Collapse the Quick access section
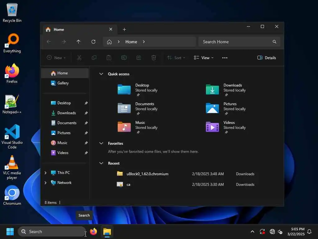The height and width of the screenshot is (239, 318). [x=101, y=74]
